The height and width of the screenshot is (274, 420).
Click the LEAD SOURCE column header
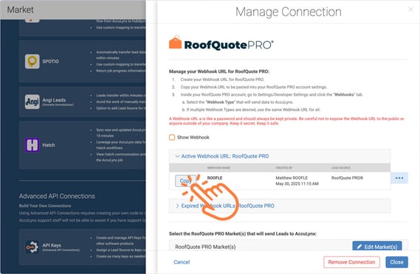point(341,168)
